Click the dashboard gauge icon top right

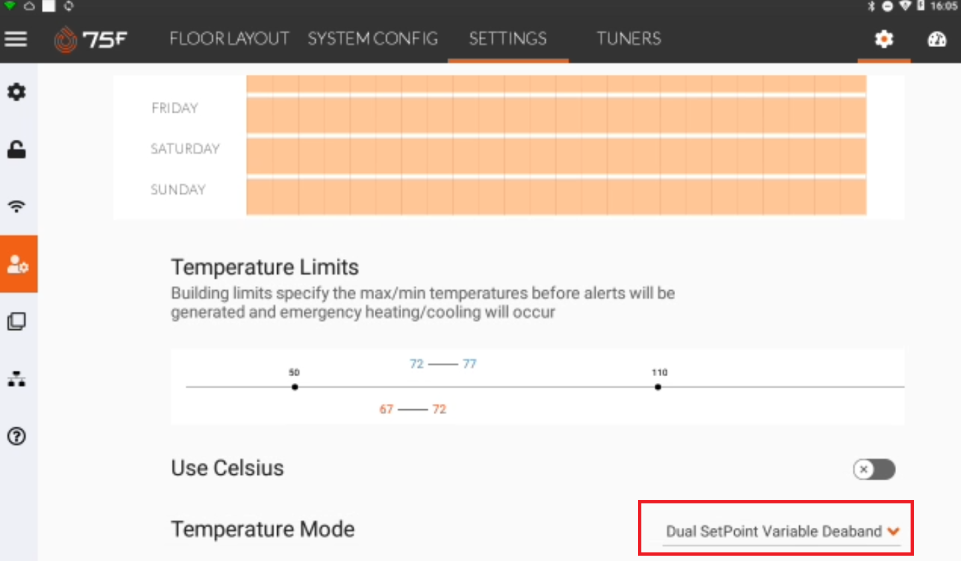(936, 39)
